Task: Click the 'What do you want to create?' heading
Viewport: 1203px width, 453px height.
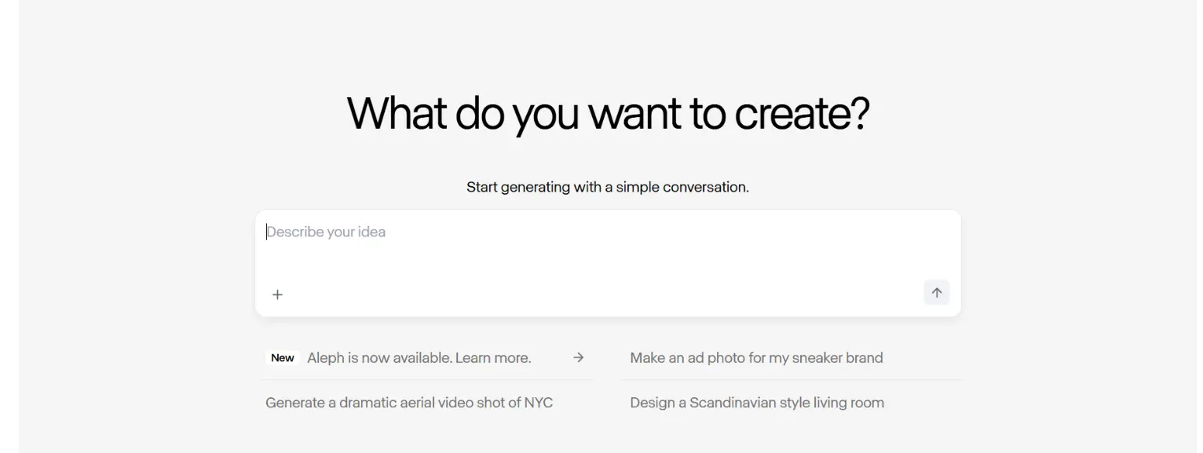Action: [608, 113]
